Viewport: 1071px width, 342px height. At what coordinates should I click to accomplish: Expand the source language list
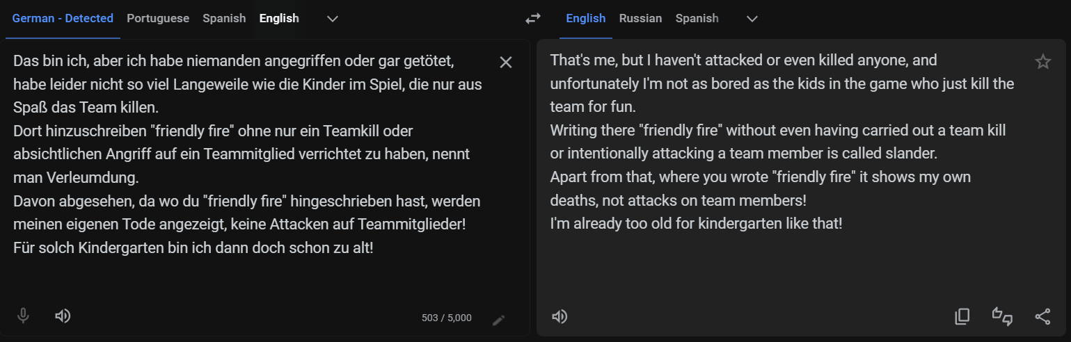(333, 19)
